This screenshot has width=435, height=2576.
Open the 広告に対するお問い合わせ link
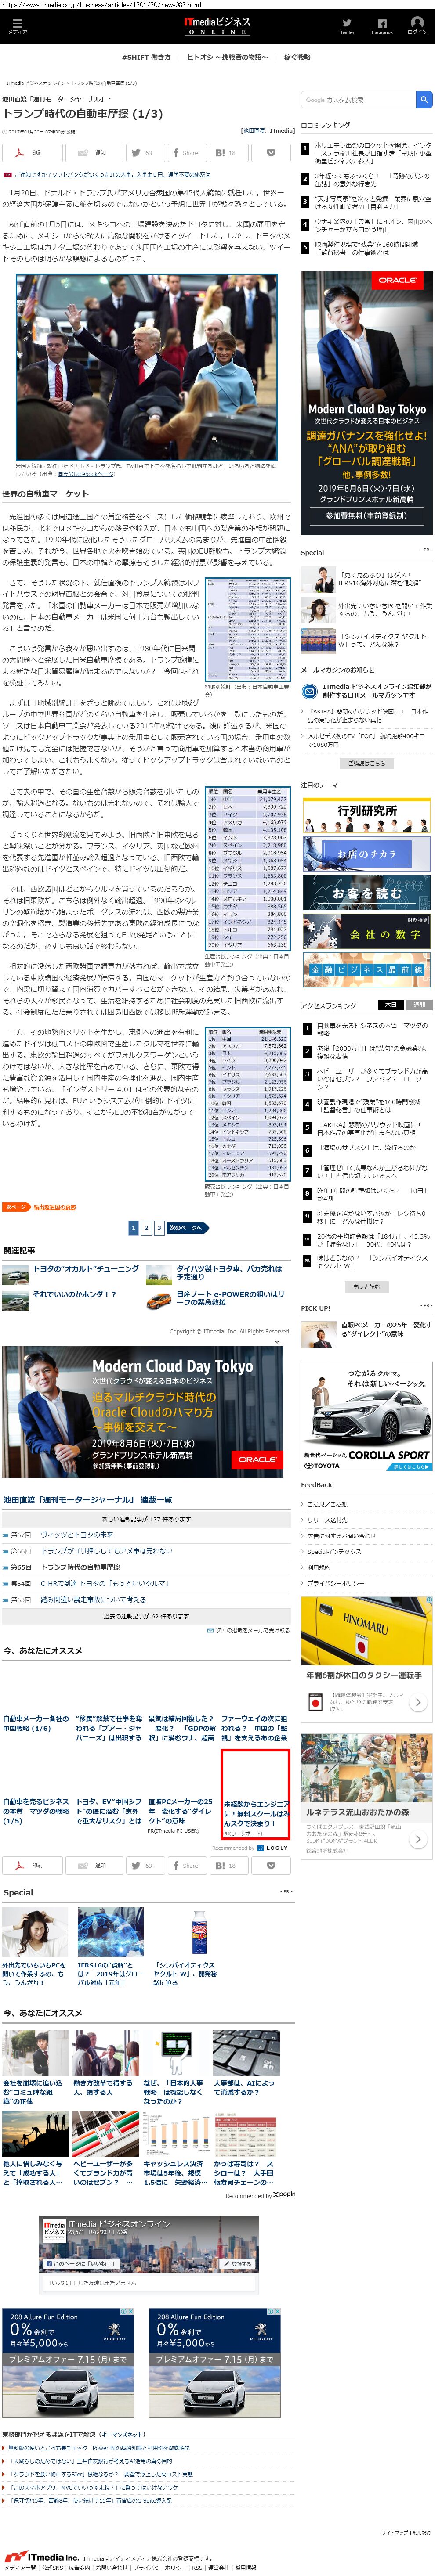click(x=341, y=1536)
